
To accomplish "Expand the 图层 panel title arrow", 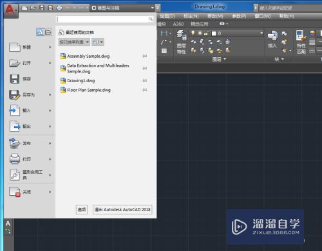I will pyautogui.click(x=225, y=59).
